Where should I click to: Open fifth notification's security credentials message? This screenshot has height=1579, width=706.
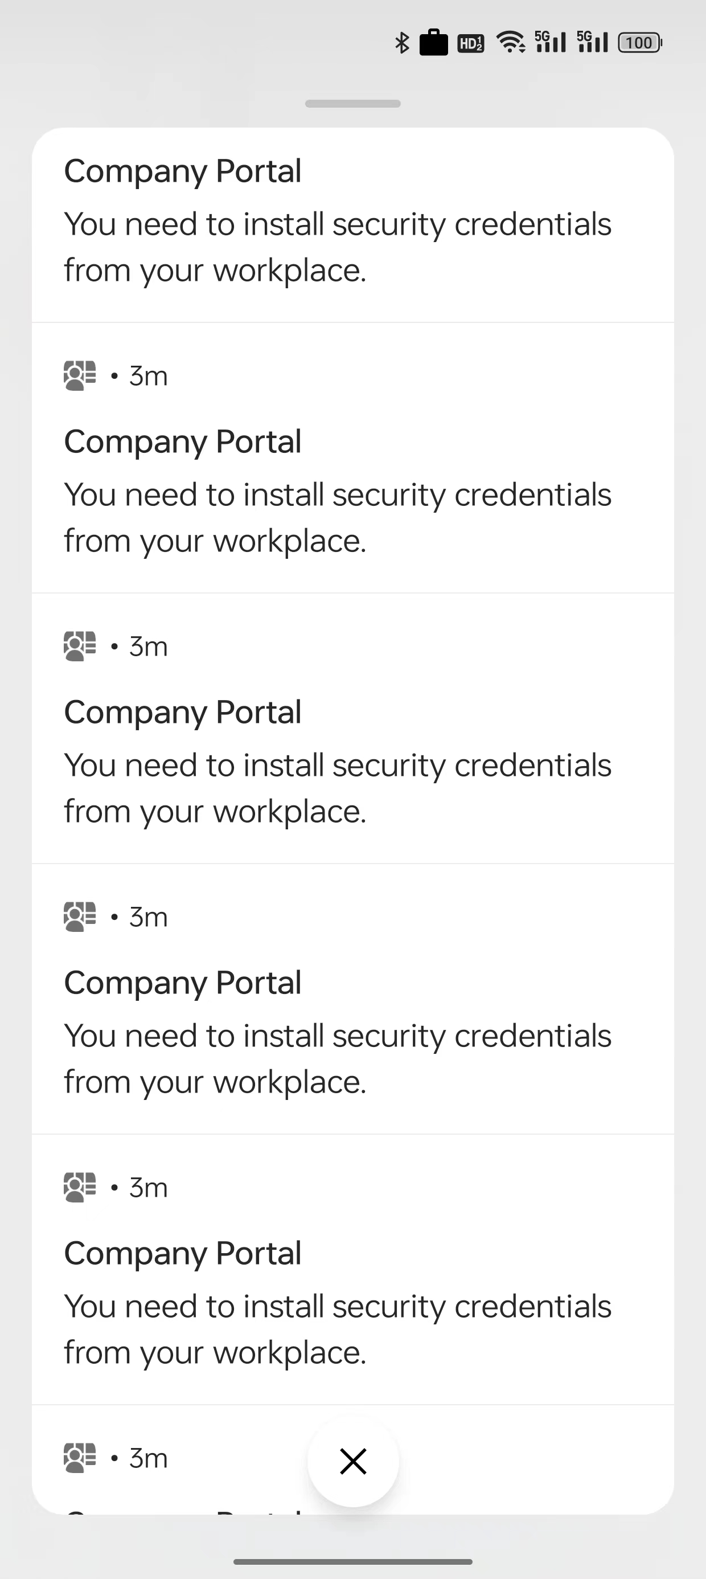pyautogui.click(x=338, y=1330)
